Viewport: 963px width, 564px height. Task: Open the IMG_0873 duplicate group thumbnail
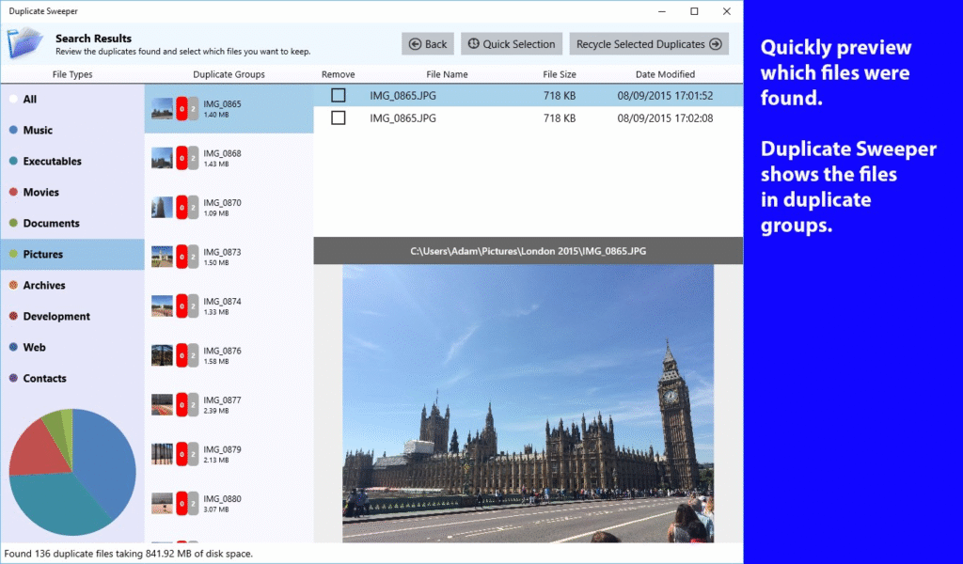pos(162,257)
